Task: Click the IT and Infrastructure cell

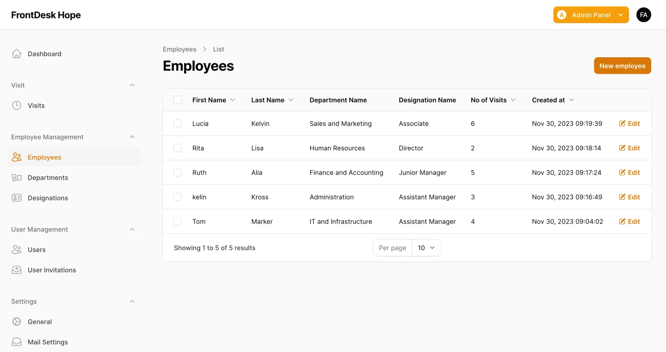Action: [341, 221]
